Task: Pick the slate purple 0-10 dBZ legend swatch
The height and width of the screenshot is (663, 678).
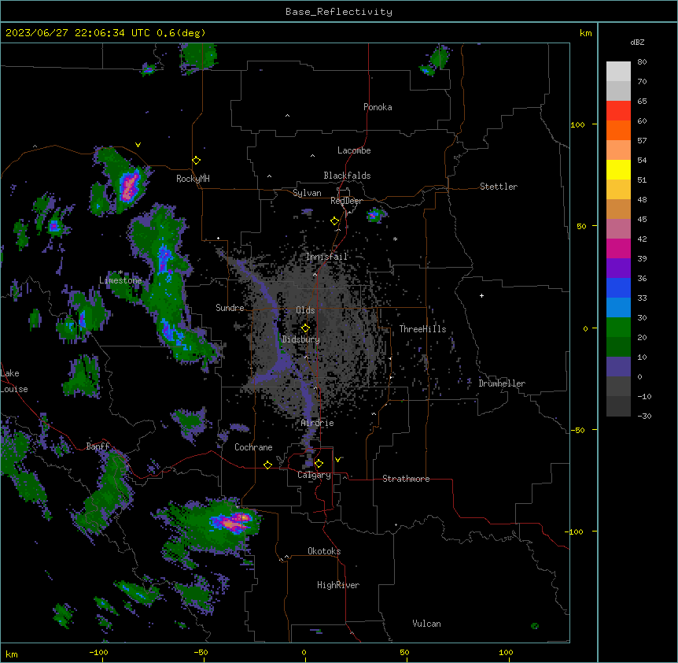Action: pyautogui.click(x=618, y=367)
